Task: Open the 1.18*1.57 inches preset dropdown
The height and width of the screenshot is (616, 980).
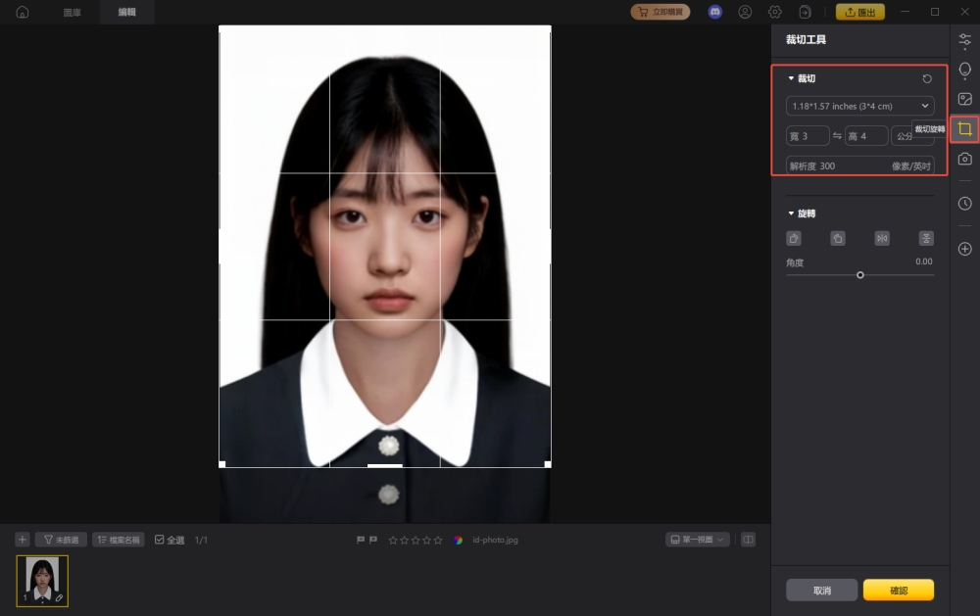Action: 859,106
